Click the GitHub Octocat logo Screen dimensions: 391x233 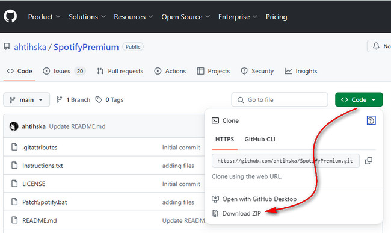[10, 16]
